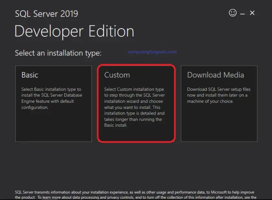This screenshot has height=200, width=272.
Task: Click the 'Developer Edition' title text
Action: coord(74,32)
